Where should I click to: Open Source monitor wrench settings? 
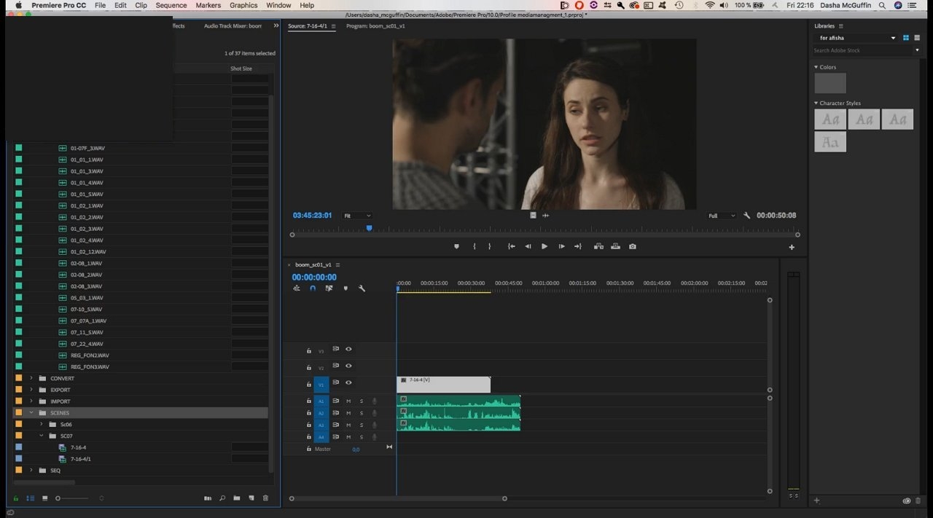[746, 216]
